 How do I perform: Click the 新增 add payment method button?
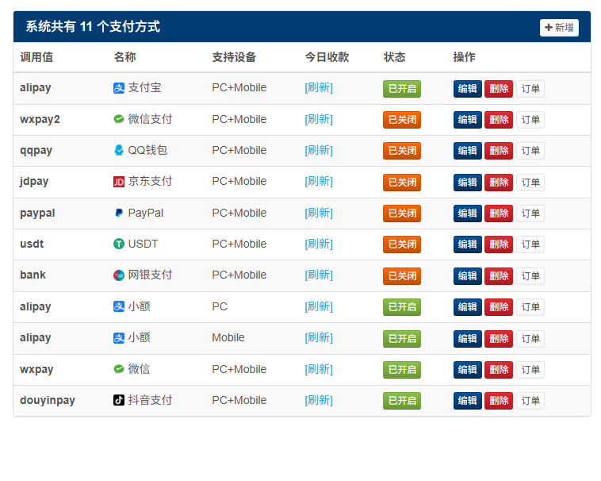[x=559, y=28]
